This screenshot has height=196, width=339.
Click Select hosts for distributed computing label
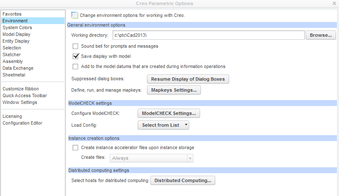click(110, 180)
